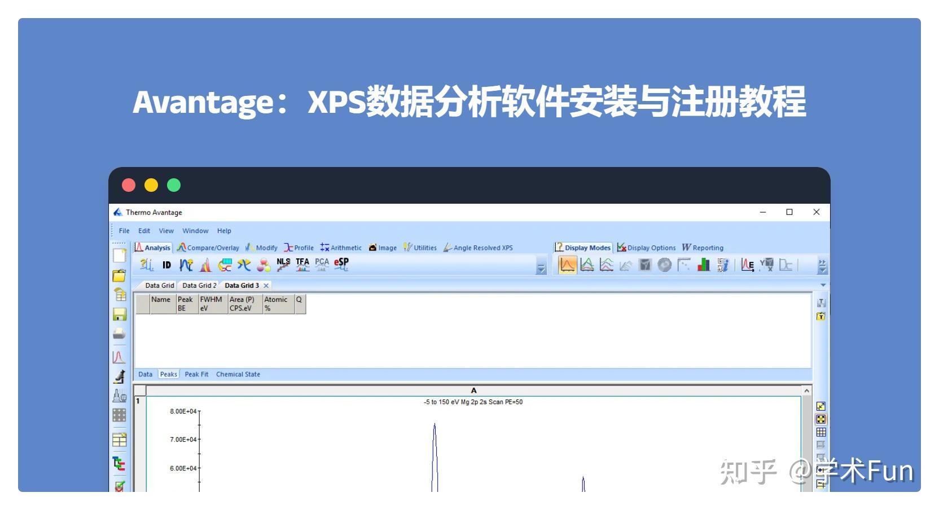The width and height of the screenshot is (939, 510).
Task: Switch to the Data Grid 2 tab
Action: pyautogui.click(x=199, y=285)
